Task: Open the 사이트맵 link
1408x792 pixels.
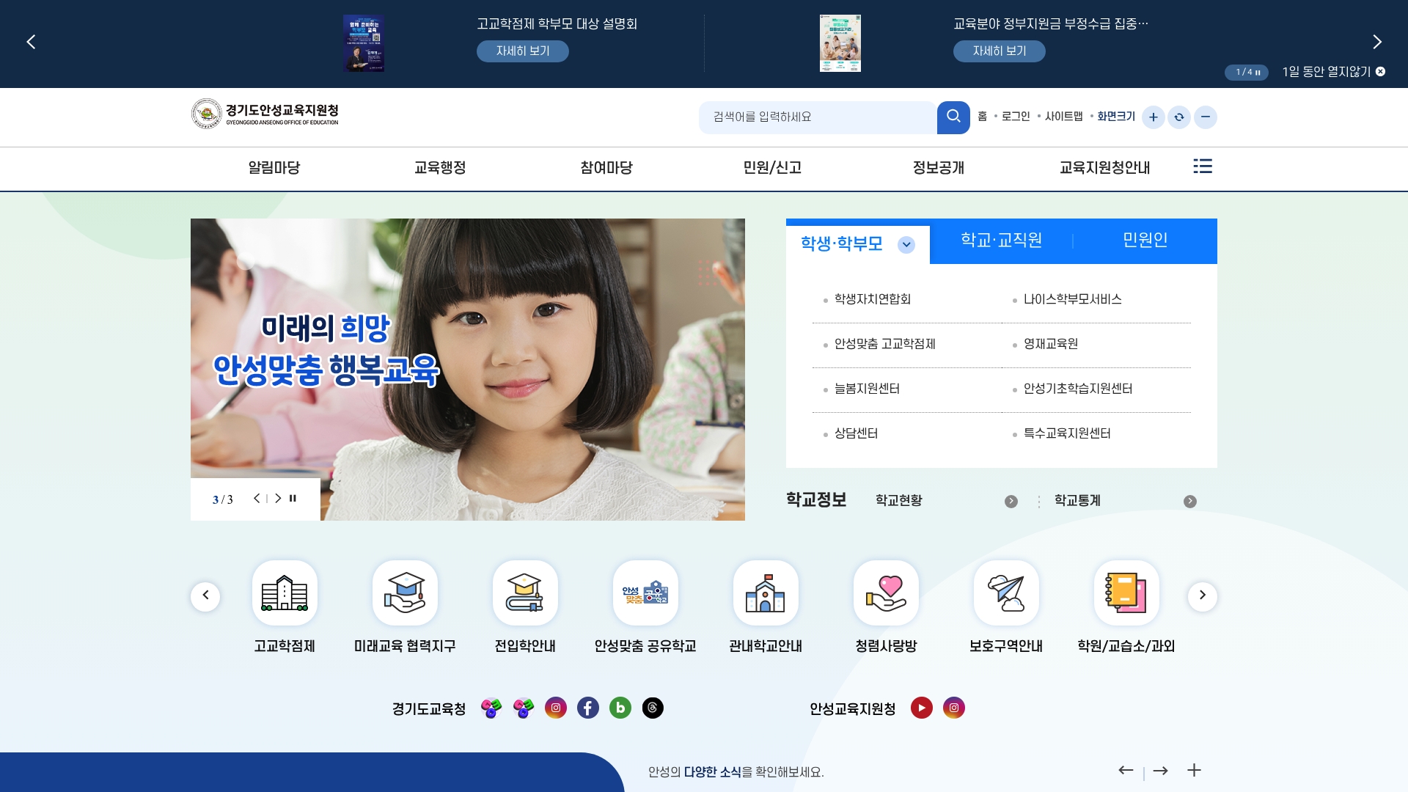Action: (x=1063, y=117)
